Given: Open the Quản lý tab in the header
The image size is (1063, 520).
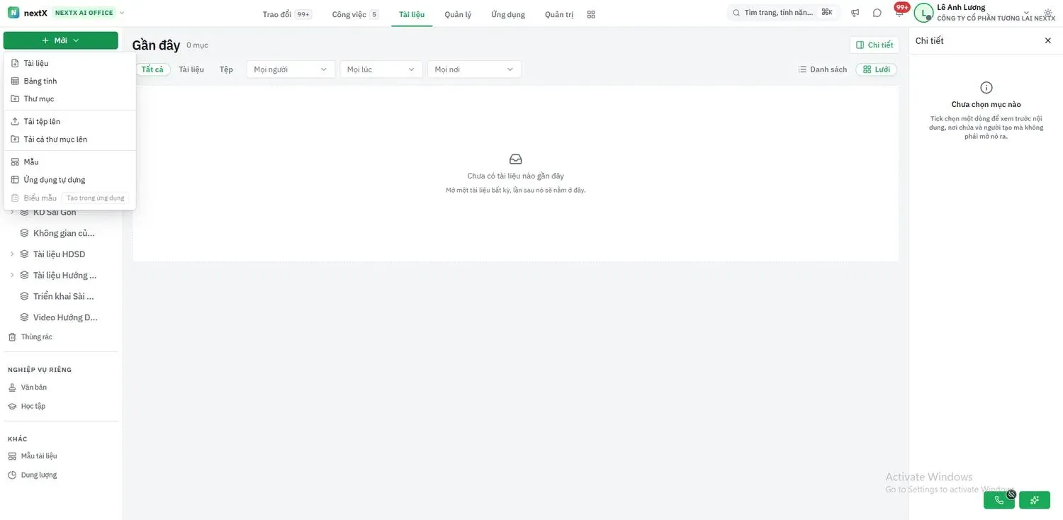Looking at the screenshot, I should coord(458,14).
